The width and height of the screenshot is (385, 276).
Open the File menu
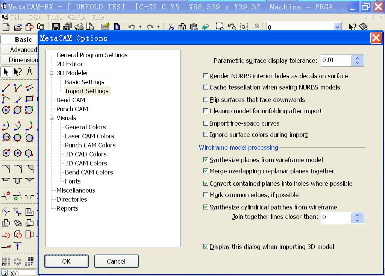click(17, 18)
